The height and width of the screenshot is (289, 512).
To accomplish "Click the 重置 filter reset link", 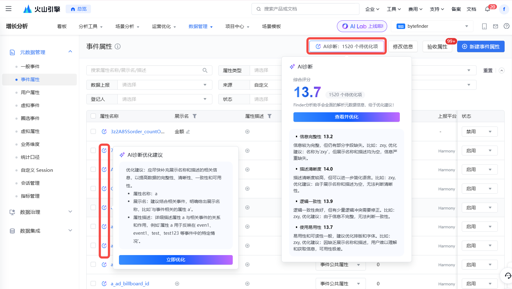I will click(x=488, y=71).
